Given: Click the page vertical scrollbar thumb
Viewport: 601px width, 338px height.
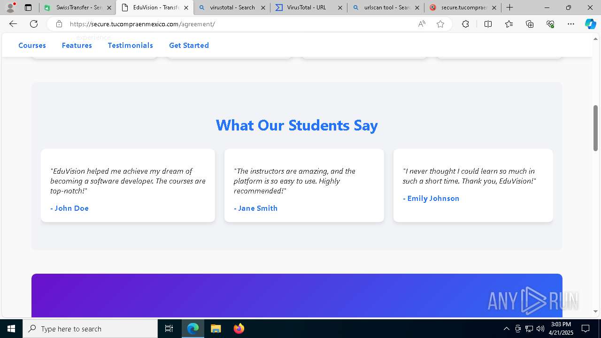Looking at the screenshot, I should tap(595, 128).
